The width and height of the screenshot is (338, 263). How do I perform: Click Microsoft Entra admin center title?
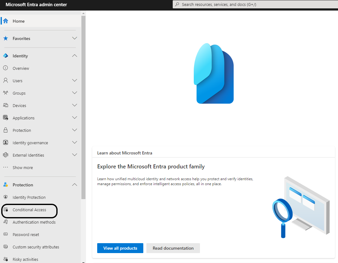tap(36, 5)
